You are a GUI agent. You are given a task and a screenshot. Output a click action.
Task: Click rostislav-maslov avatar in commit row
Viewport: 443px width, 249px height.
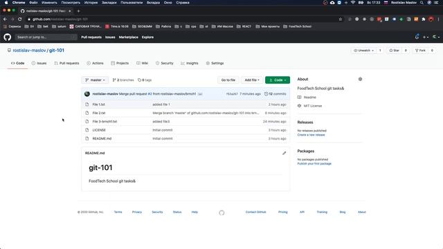tap(87, 94)
